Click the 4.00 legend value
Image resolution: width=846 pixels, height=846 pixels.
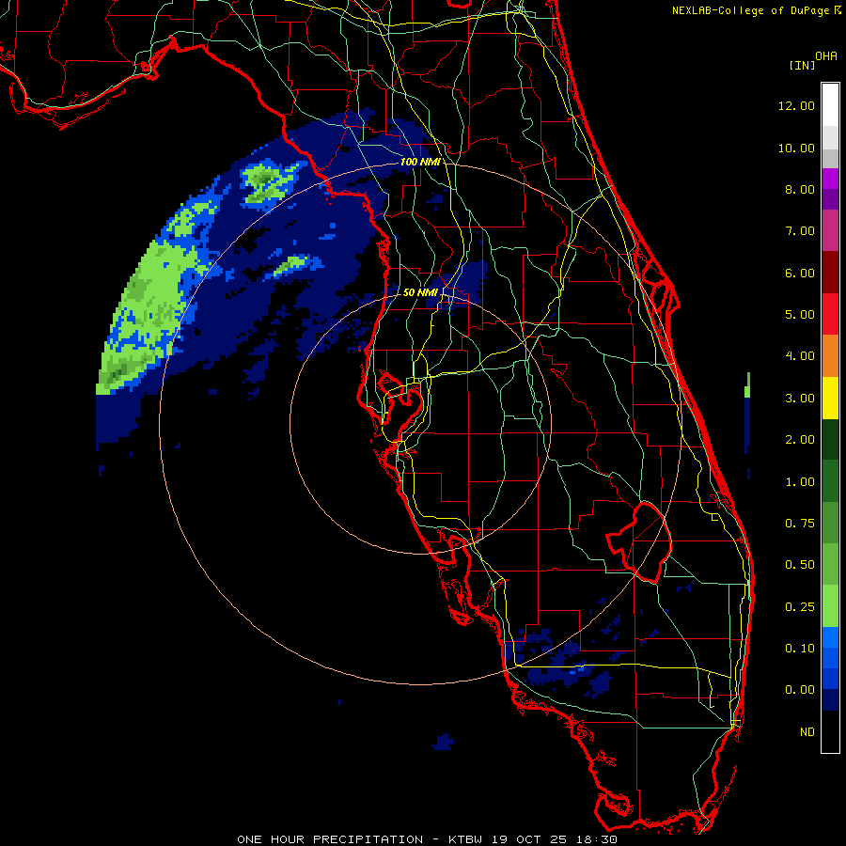tap(800, 356)
